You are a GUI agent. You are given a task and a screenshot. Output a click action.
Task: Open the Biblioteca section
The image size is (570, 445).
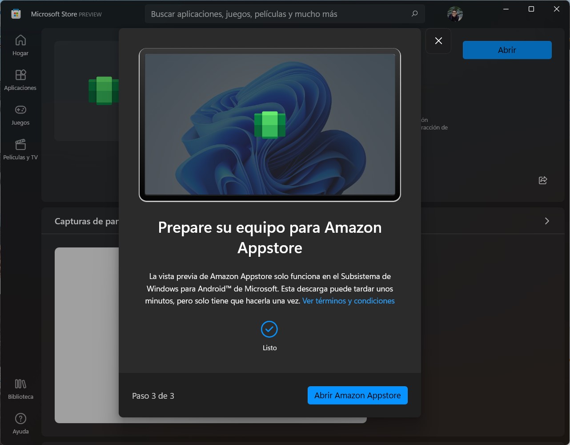20,388
